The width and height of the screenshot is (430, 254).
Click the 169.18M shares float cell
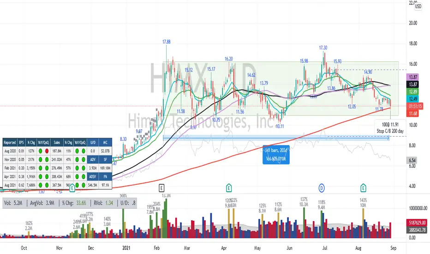tap(105, 168)
